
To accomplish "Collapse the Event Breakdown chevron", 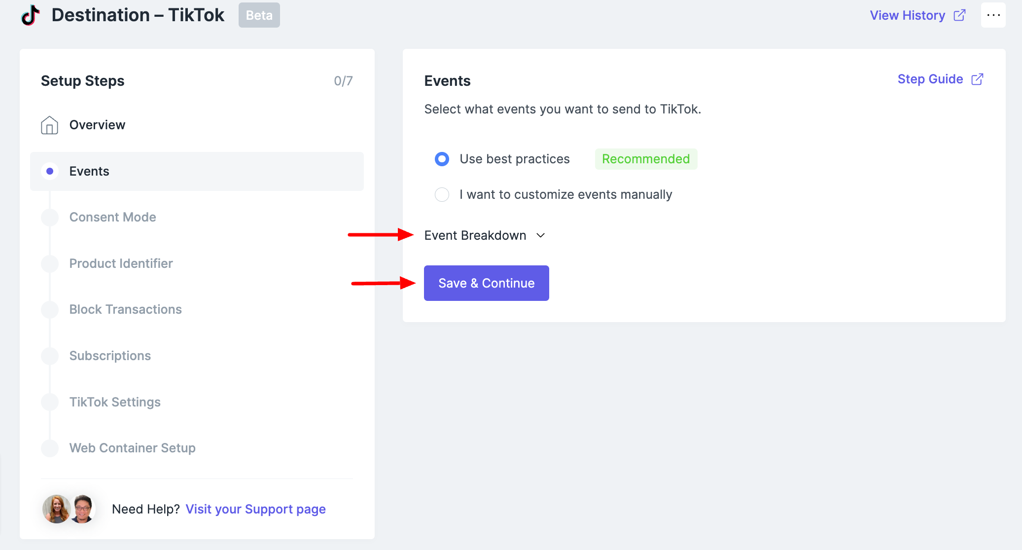I will click(x=541, y=236).
